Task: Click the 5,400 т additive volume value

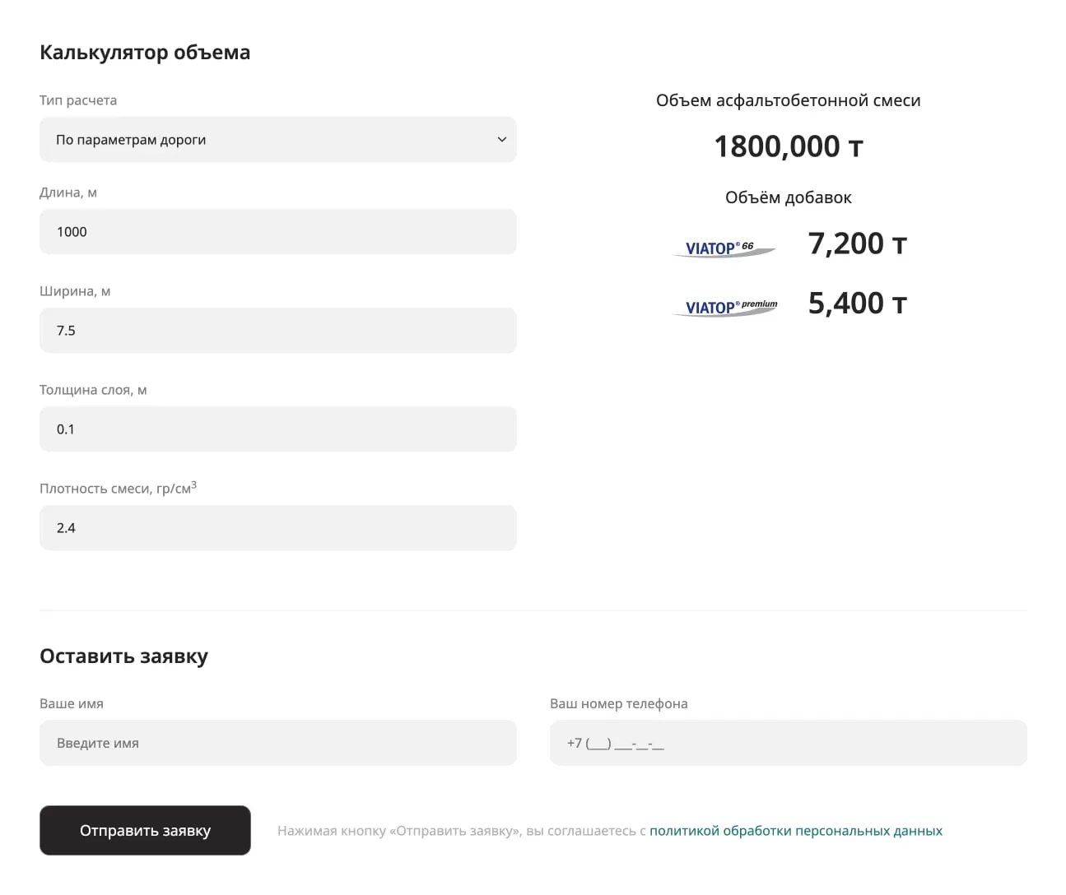Action: [x=857, y=304]
